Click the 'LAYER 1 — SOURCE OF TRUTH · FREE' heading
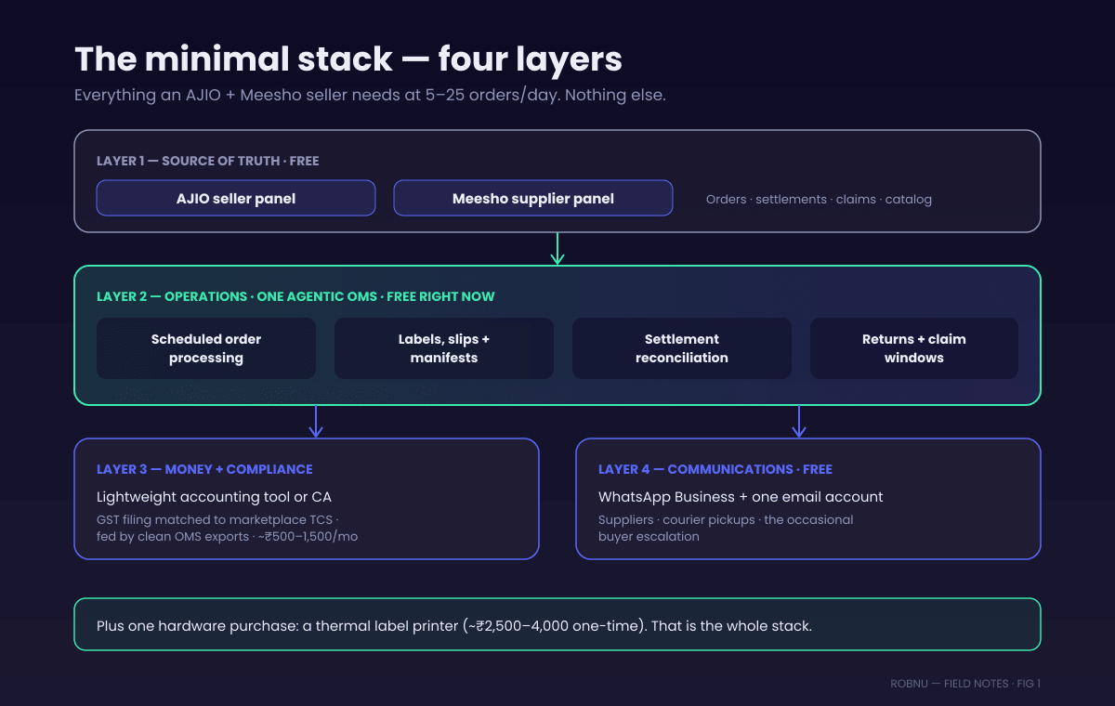 click(x=208, y=161)
